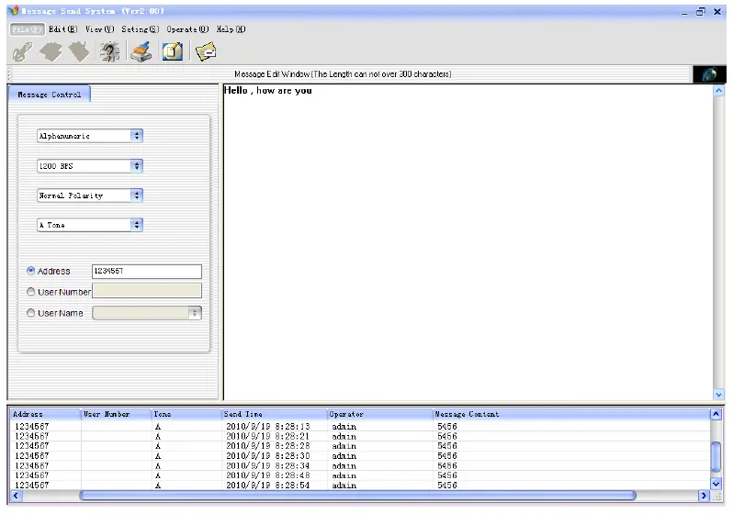The height and width of the screenshot is (514, 733).
Task: Select the record sent at 2010/9/19 8:28:30
Action: pos(360,455)
